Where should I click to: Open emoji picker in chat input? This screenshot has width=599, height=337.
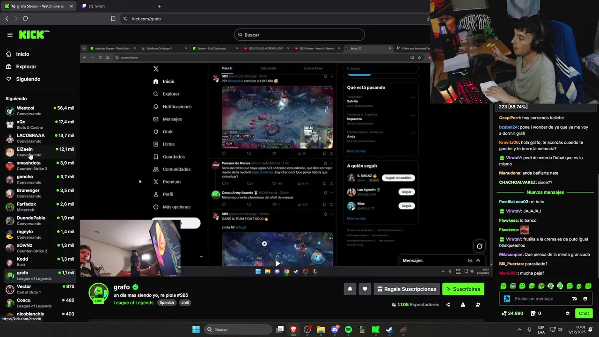click(585, 299)
